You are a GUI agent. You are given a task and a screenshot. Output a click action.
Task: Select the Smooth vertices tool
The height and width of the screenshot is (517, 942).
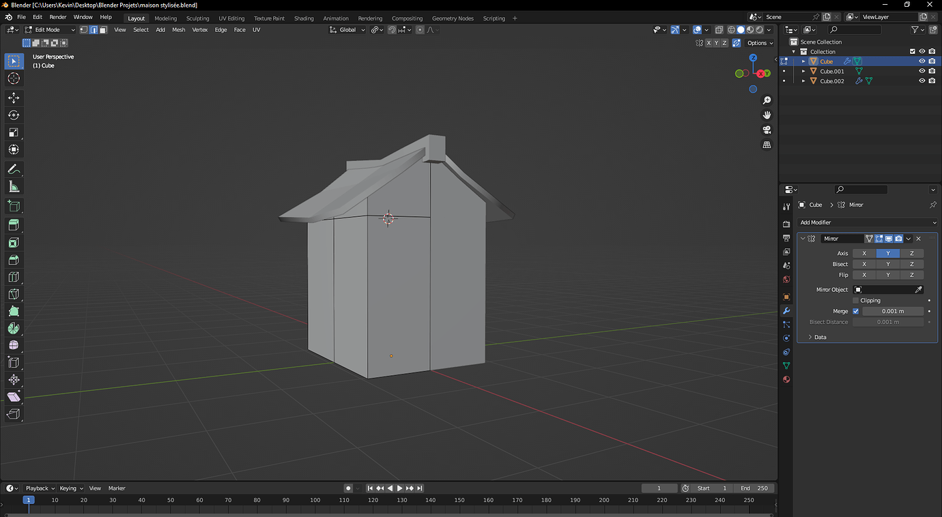pos(14,345)
